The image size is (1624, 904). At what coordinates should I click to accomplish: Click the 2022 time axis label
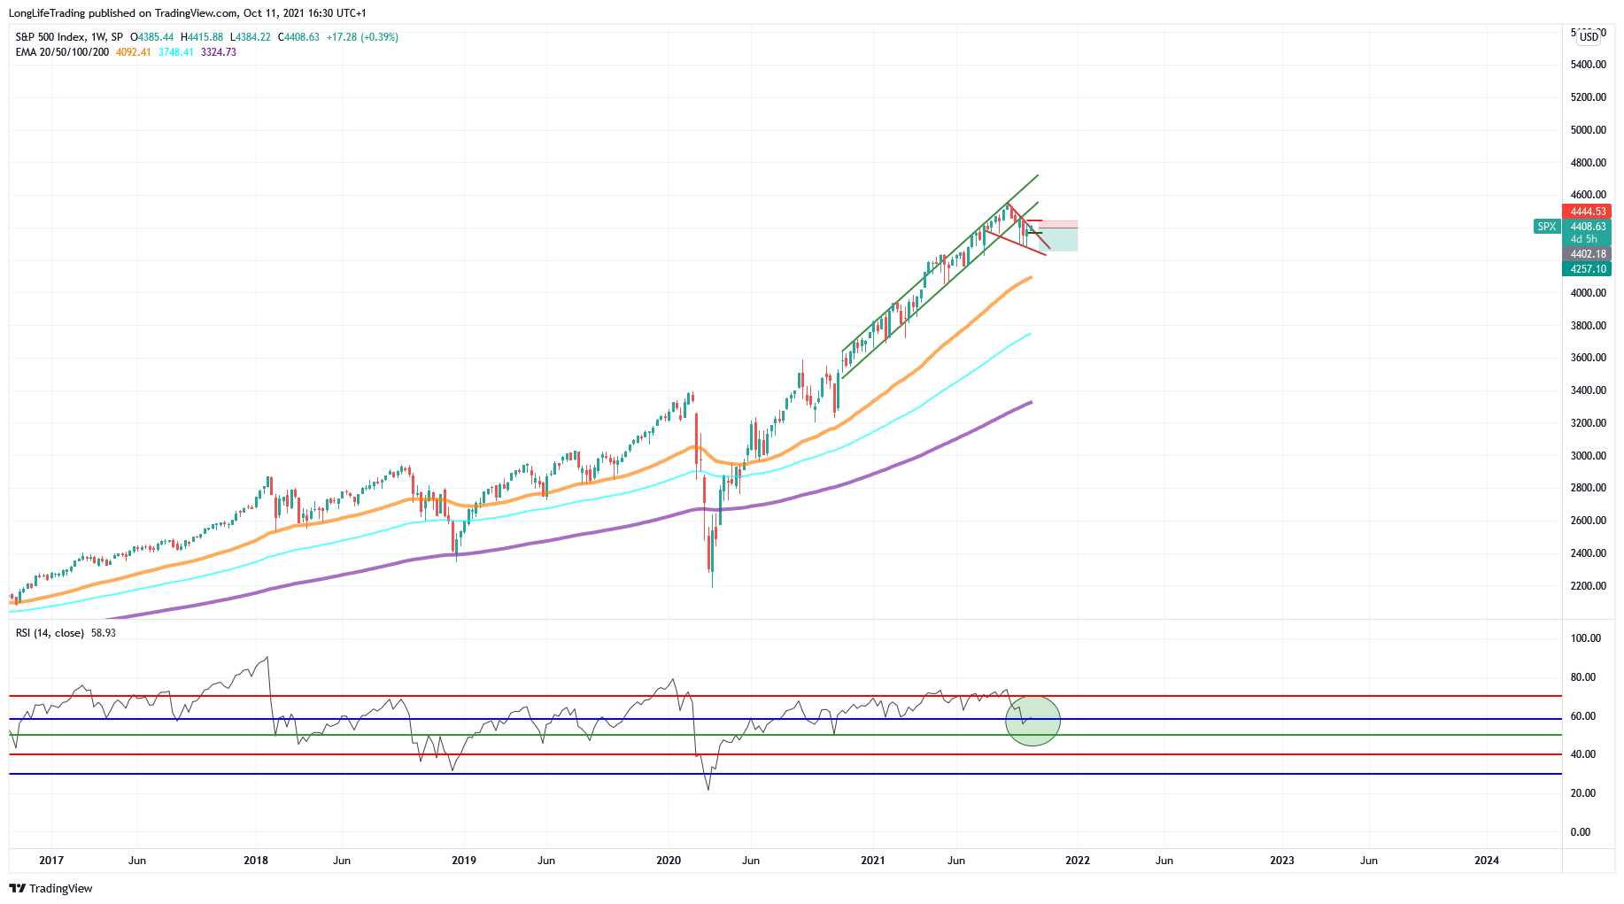coord(1078,861)
